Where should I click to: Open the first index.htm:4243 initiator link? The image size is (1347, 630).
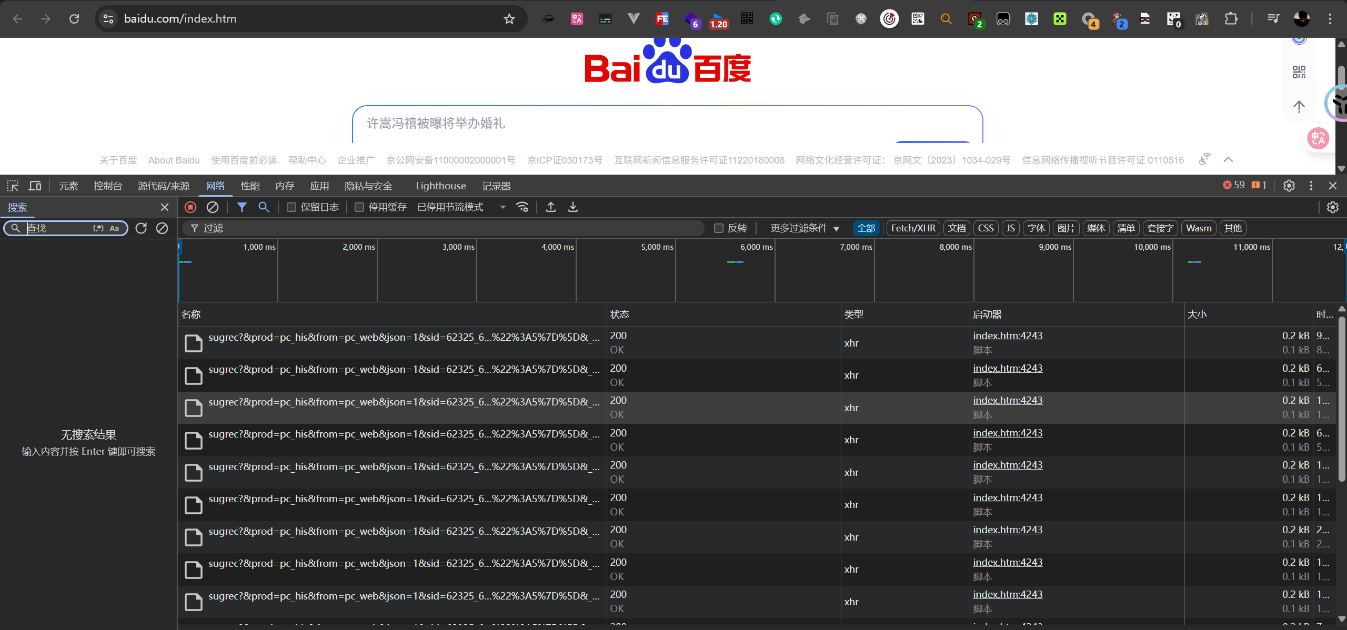pyautogui.click(x=1007, y=336)
